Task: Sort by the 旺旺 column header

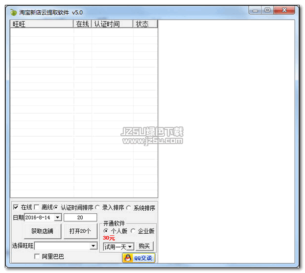Action: 42,24
